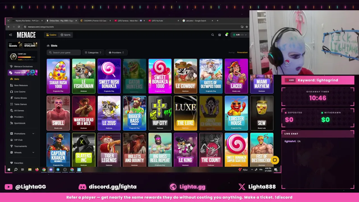Reload the page in browser
Image resolution: width=359 pixels, height=202 pixels.
point(19,27)
